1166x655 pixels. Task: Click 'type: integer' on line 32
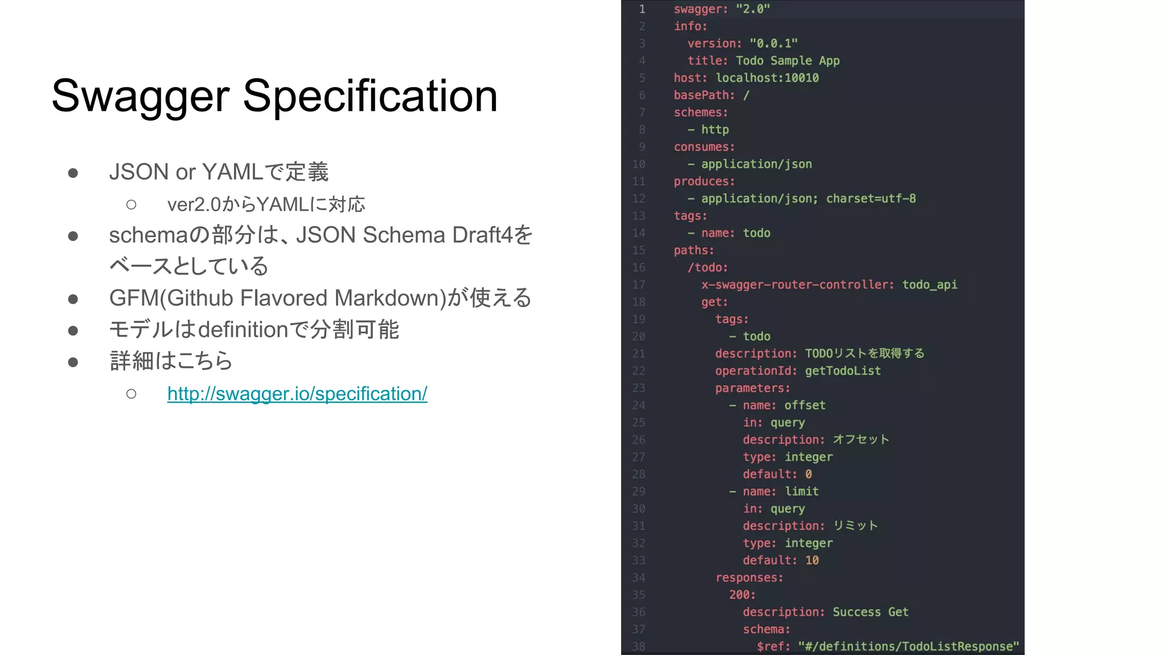click(x=788, y=543)
